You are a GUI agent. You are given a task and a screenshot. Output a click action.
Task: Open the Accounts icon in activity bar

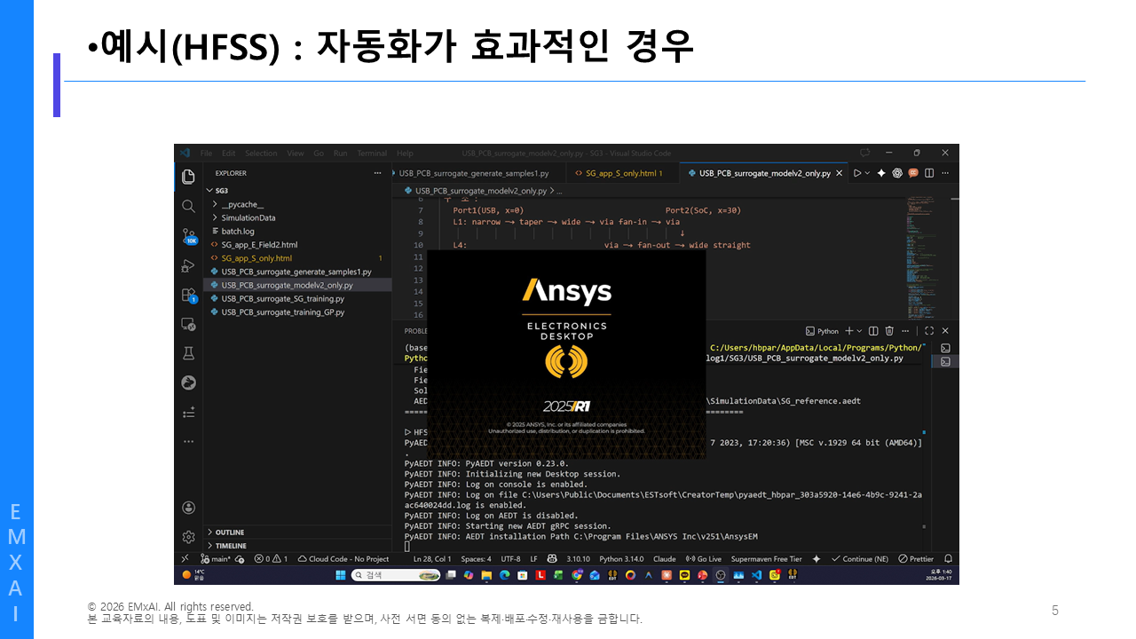188,508
